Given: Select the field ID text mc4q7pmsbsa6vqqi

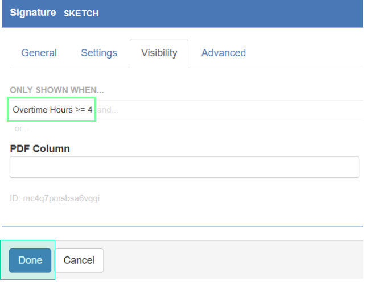Looking at the screenshot, I should pyautogui.click(x=55, y=198).
